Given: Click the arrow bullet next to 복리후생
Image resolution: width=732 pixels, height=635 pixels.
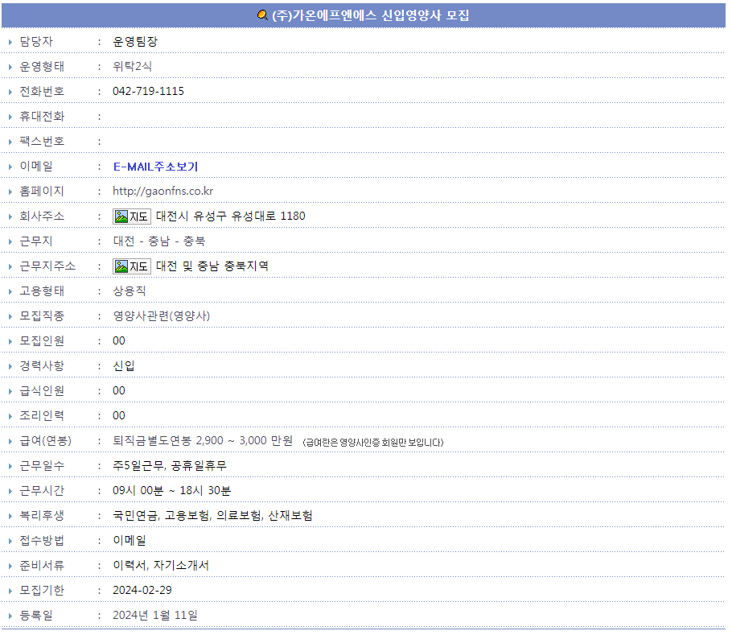Looking at the screenshot, I should 10,517.
